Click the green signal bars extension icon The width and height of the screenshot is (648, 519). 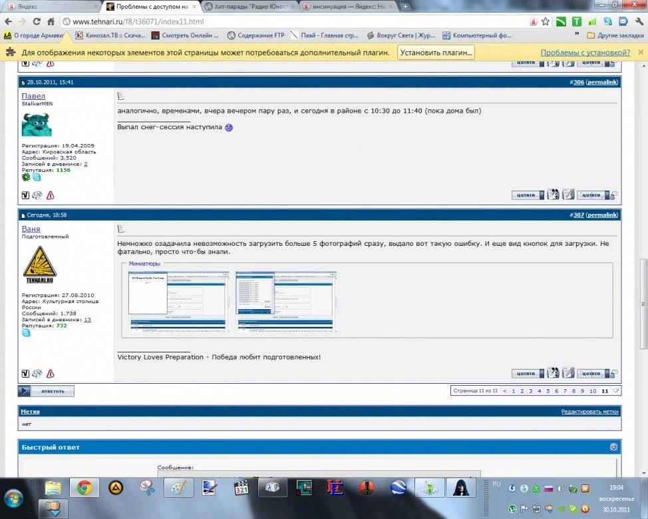[x=592, y=21]
